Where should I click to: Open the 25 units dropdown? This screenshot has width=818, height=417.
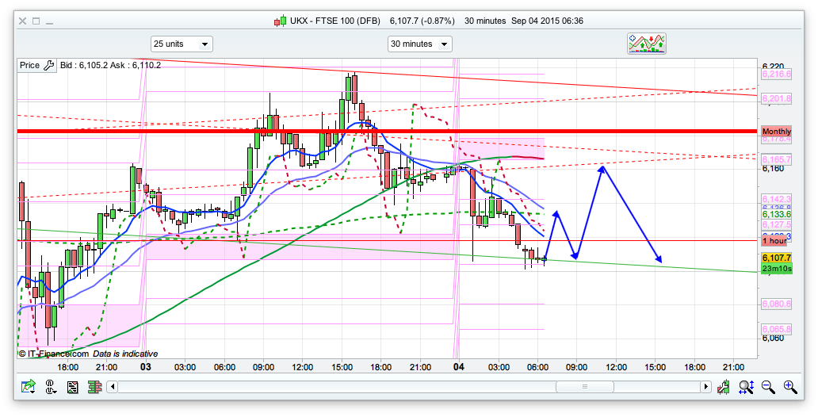182,44
